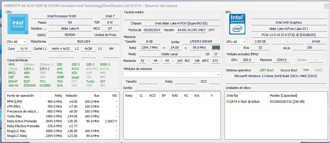Click the AES-NI feature flag
The height and width of the screenshot is (143, 330).
pos(13,85)
